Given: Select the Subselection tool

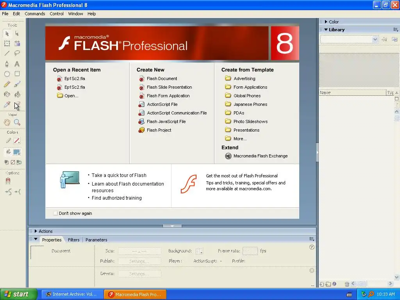Looking at the screenshot, I should pyautogui.click(x=17, y=34).
